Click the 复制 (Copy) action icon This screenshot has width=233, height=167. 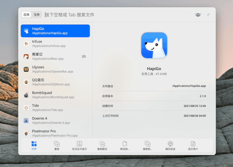tap(57, 144)
